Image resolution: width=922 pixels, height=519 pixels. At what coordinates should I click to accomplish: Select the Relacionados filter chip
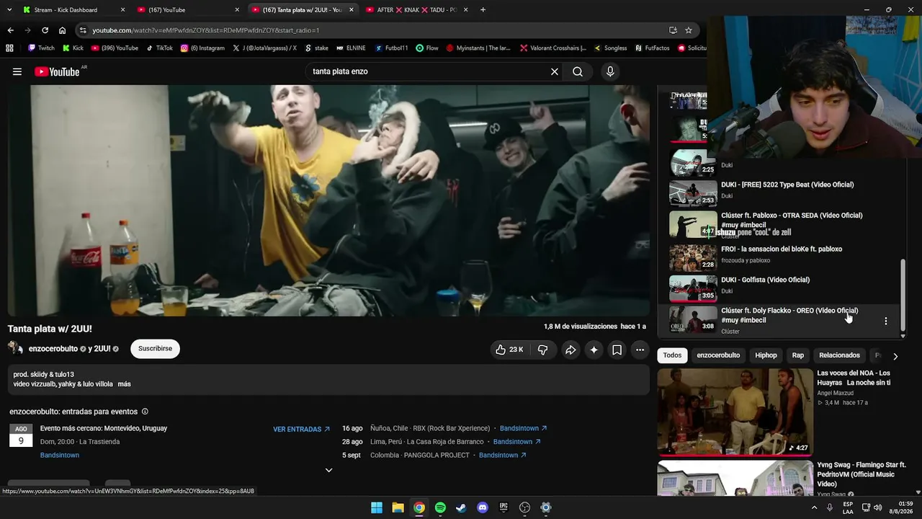[x=839, y=355]
